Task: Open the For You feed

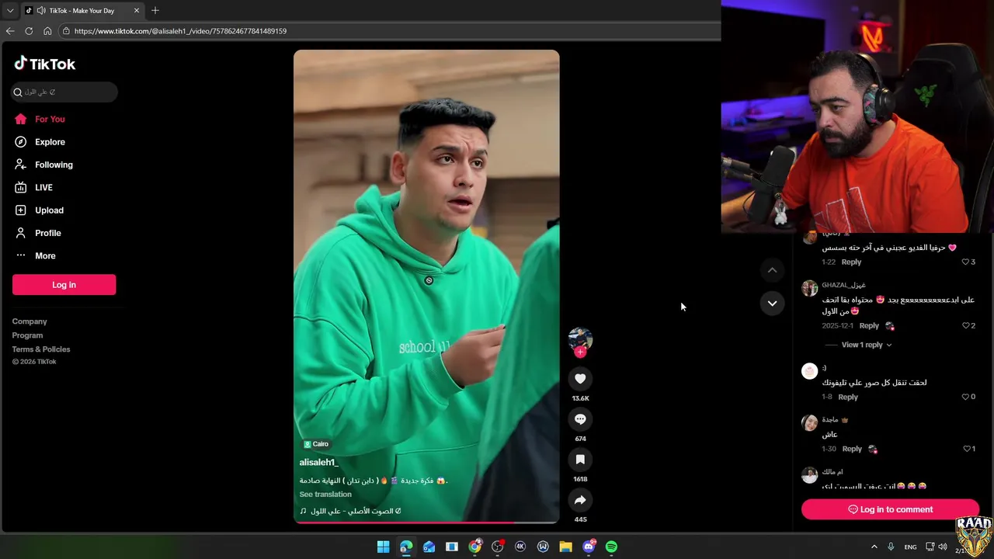Action: (40, 119)
